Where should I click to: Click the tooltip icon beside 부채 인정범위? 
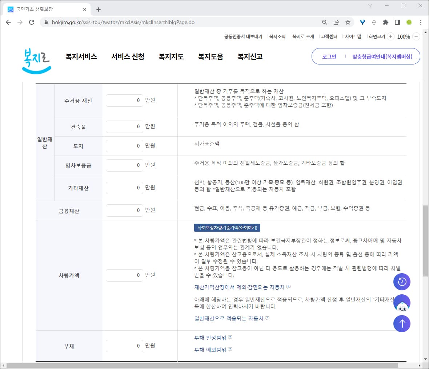tap(230, 337)
